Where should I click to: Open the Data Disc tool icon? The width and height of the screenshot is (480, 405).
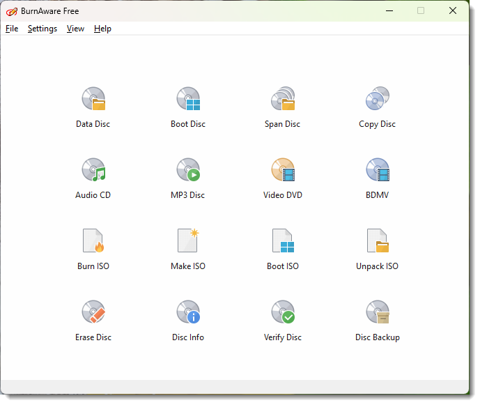pos(93,98)
